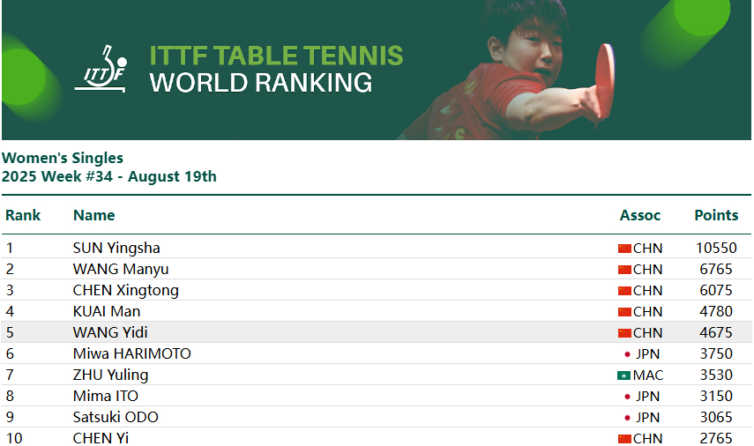Select the Points column header
Image resolution: width=754 pixels, height=446 pixels.
click(716, 215)
